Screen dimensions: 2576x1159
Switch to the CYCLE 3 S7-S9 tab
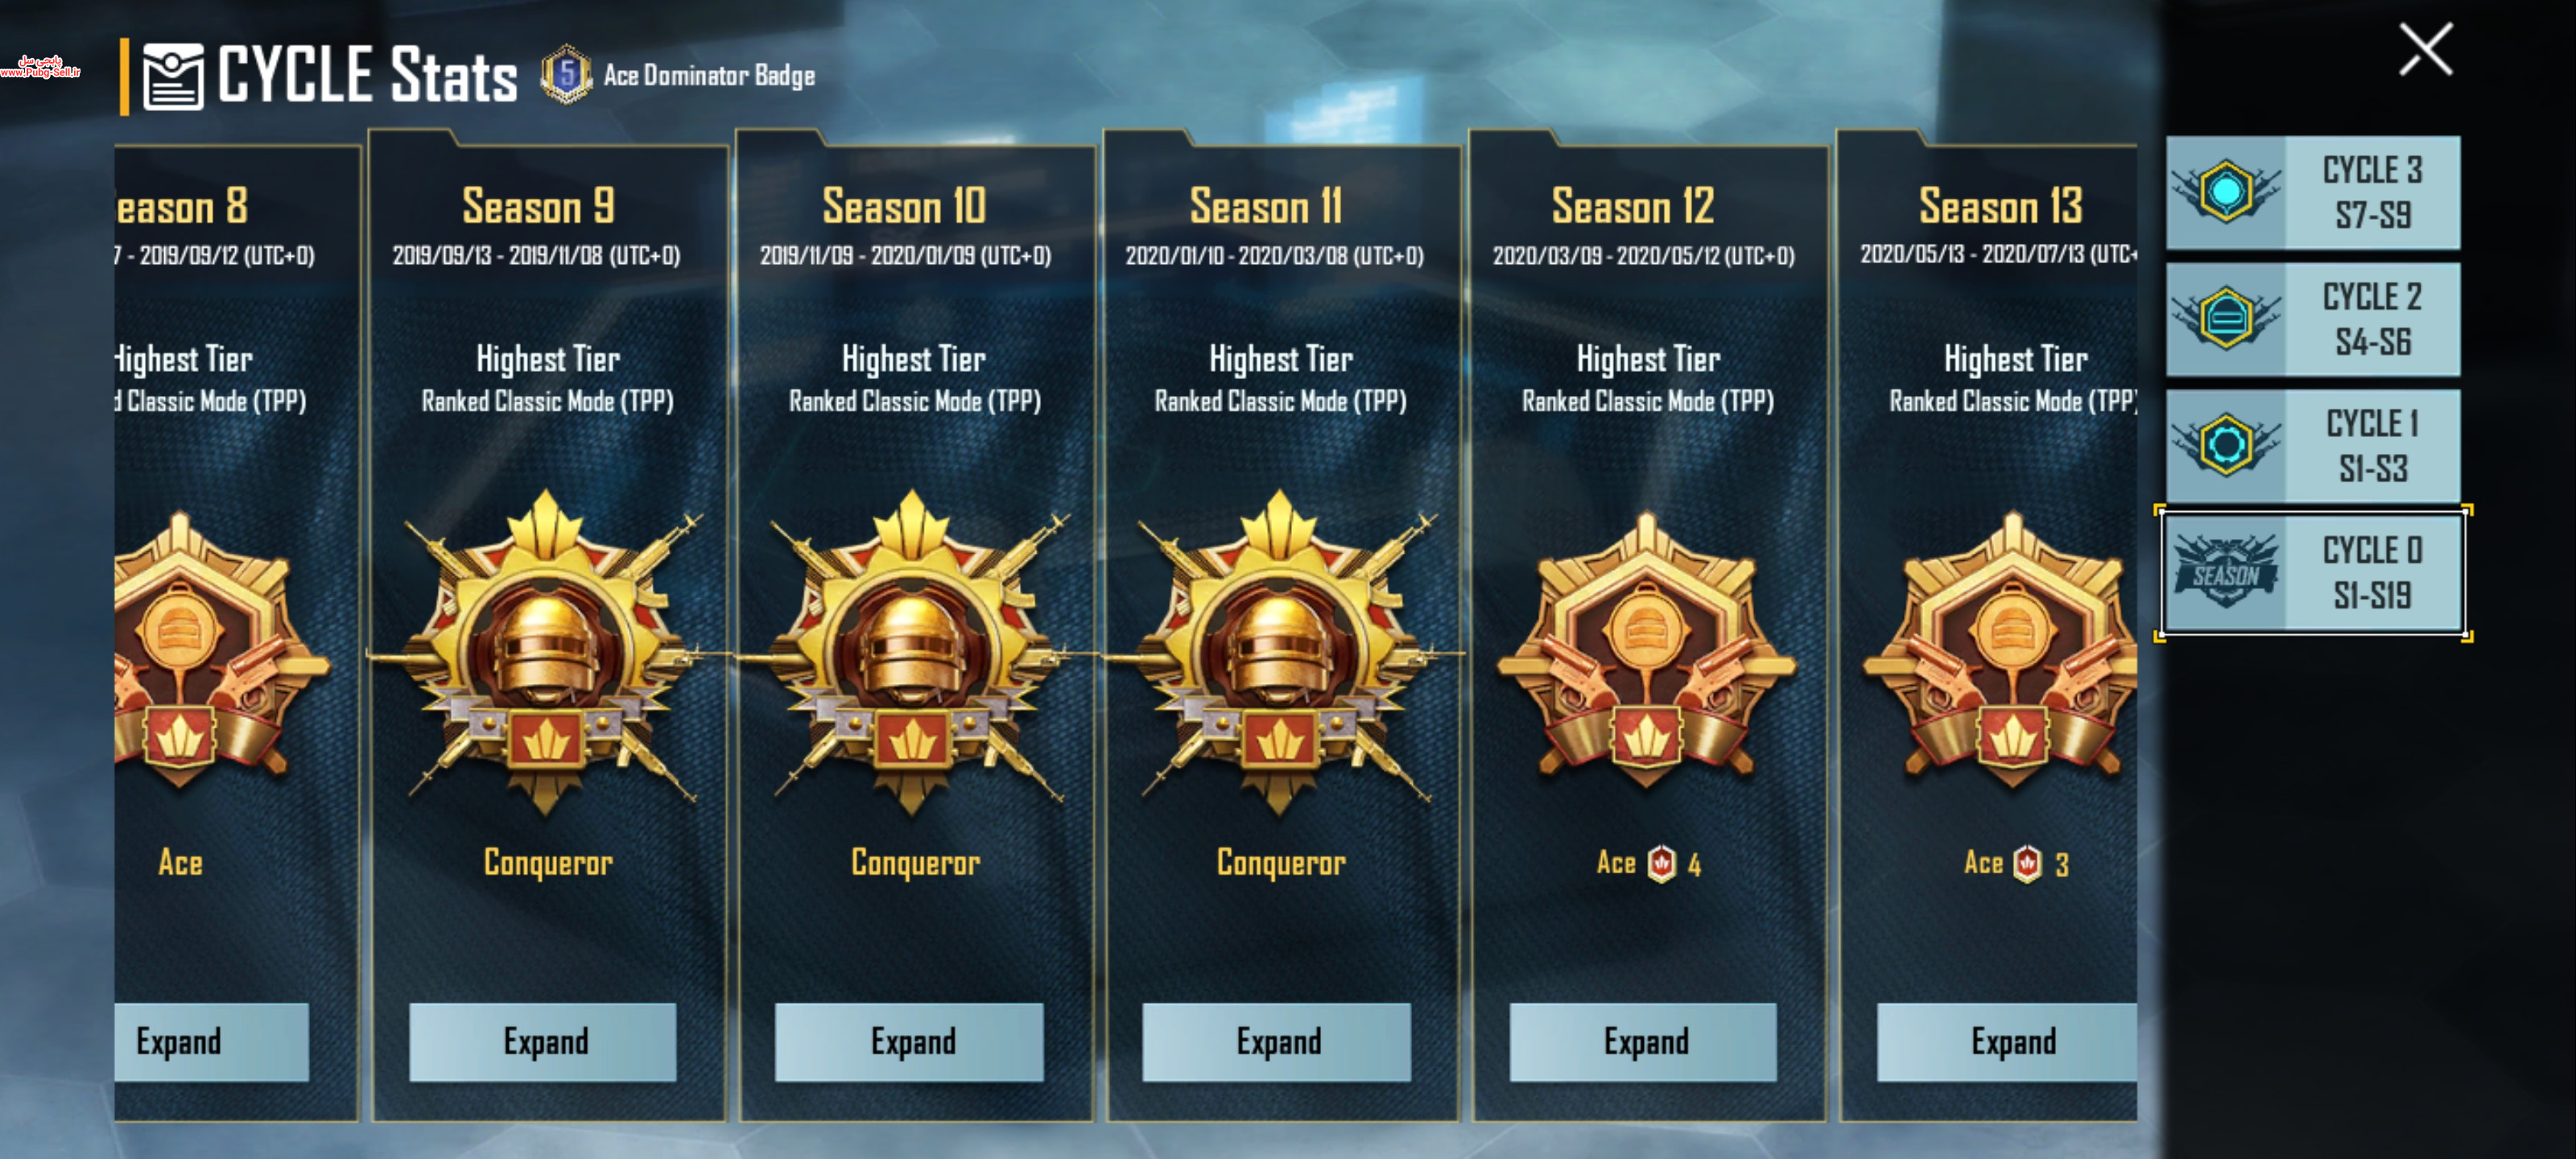point(2313,192)
